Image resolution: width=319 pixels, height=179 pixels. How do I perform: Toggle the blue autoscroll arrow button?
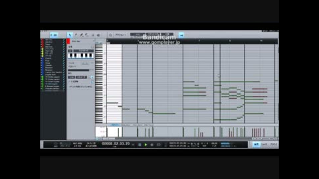point(181,35)
